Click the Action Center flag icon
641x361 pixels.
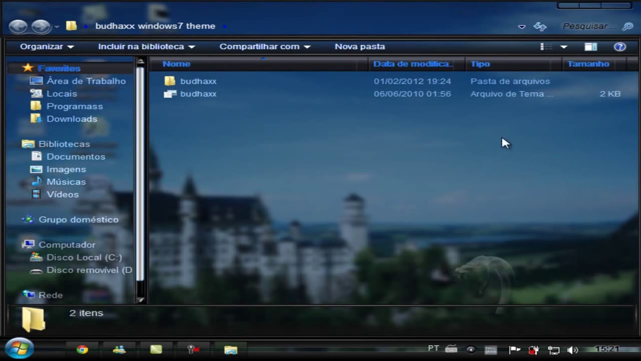pos(515,349)
